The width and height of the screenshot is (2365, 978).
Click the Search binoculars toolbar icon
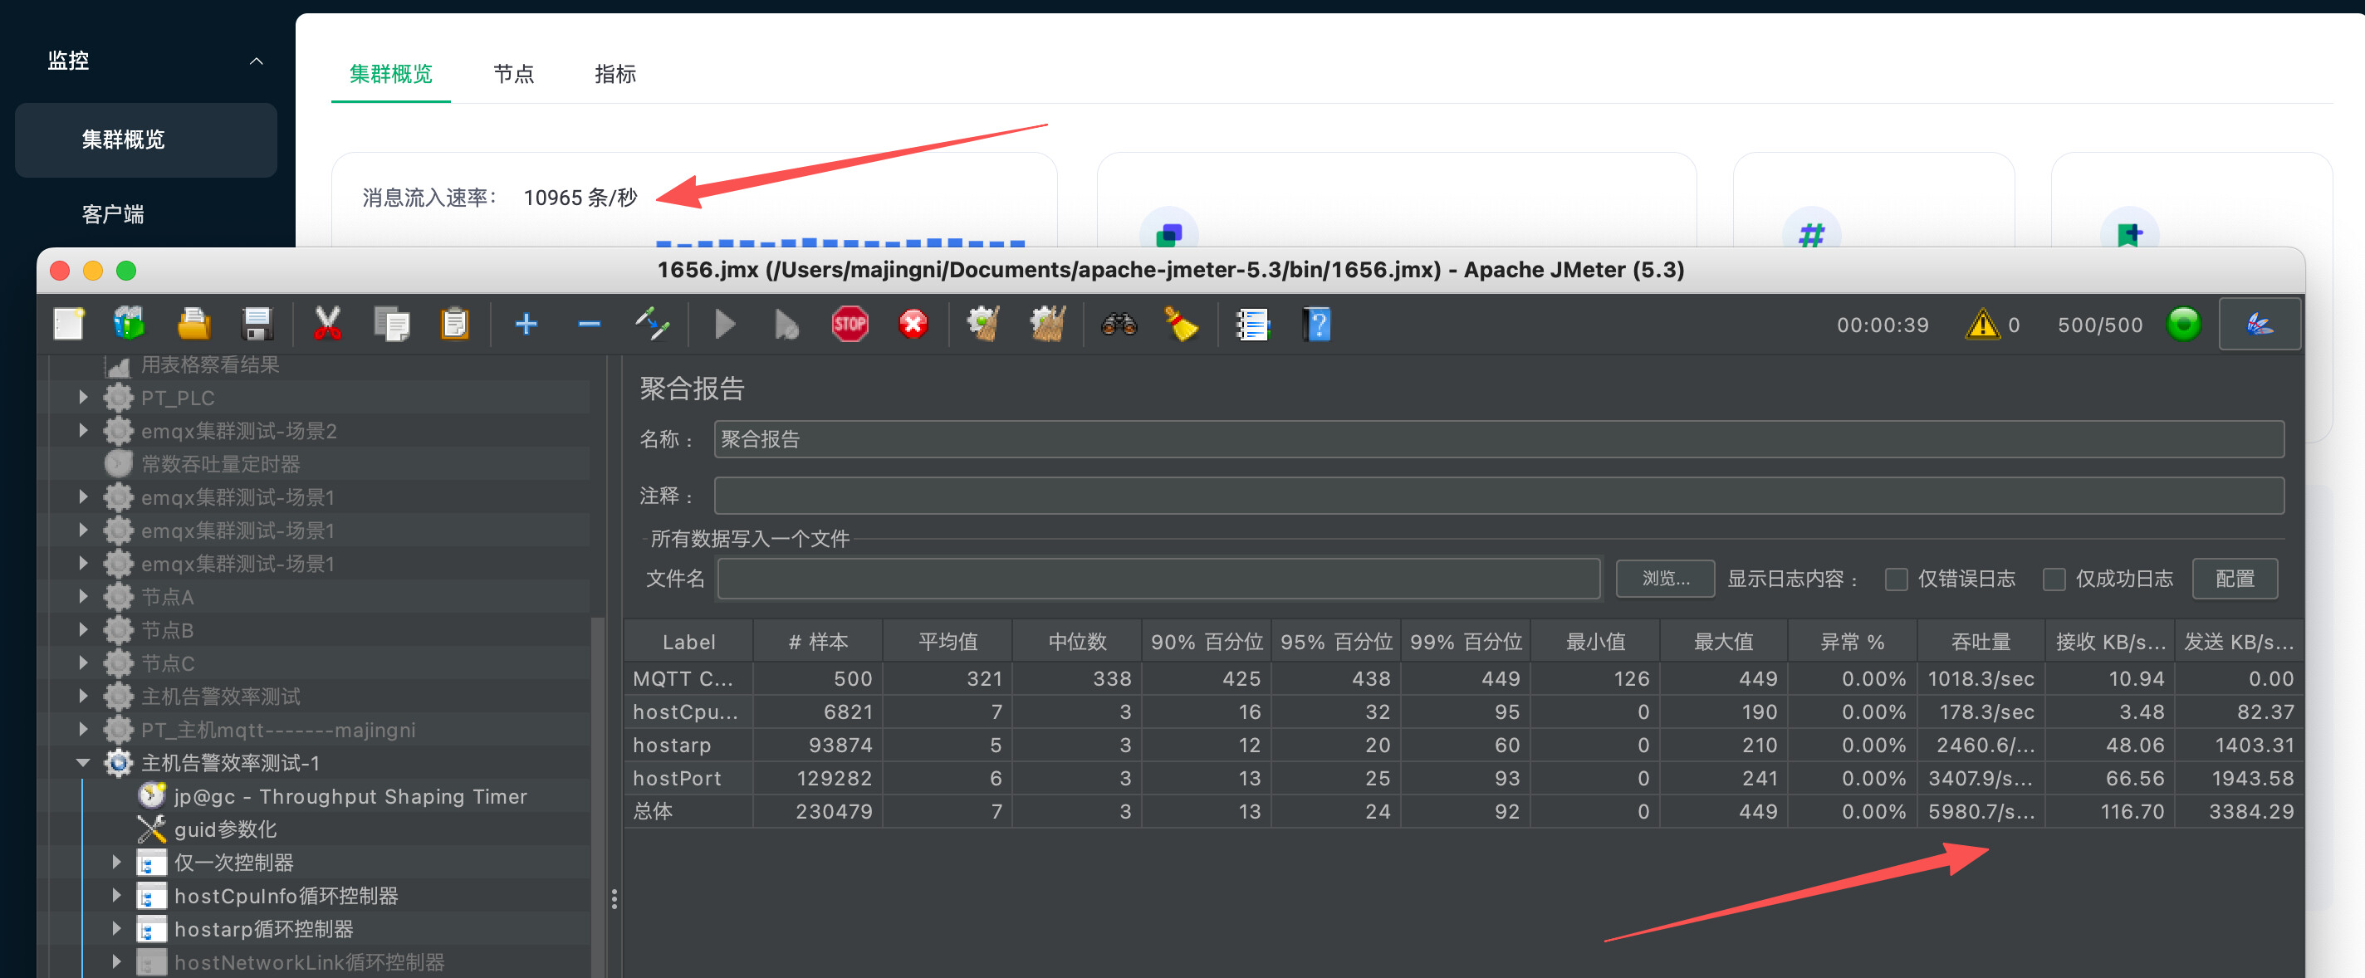click(1119, 324)
